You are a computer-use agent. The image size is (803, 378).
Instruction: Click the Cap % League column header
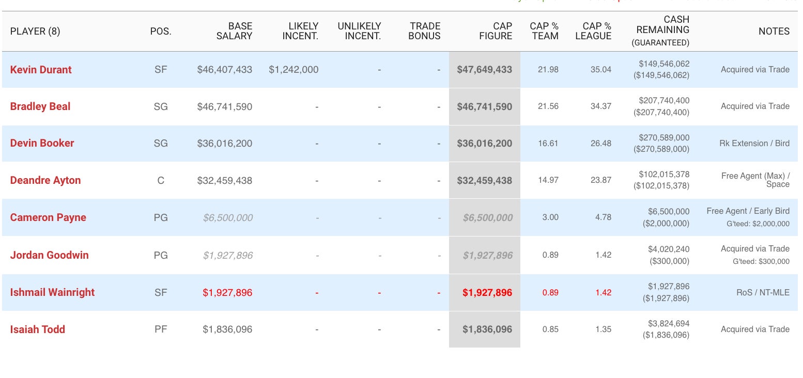[x=593, y=31]
